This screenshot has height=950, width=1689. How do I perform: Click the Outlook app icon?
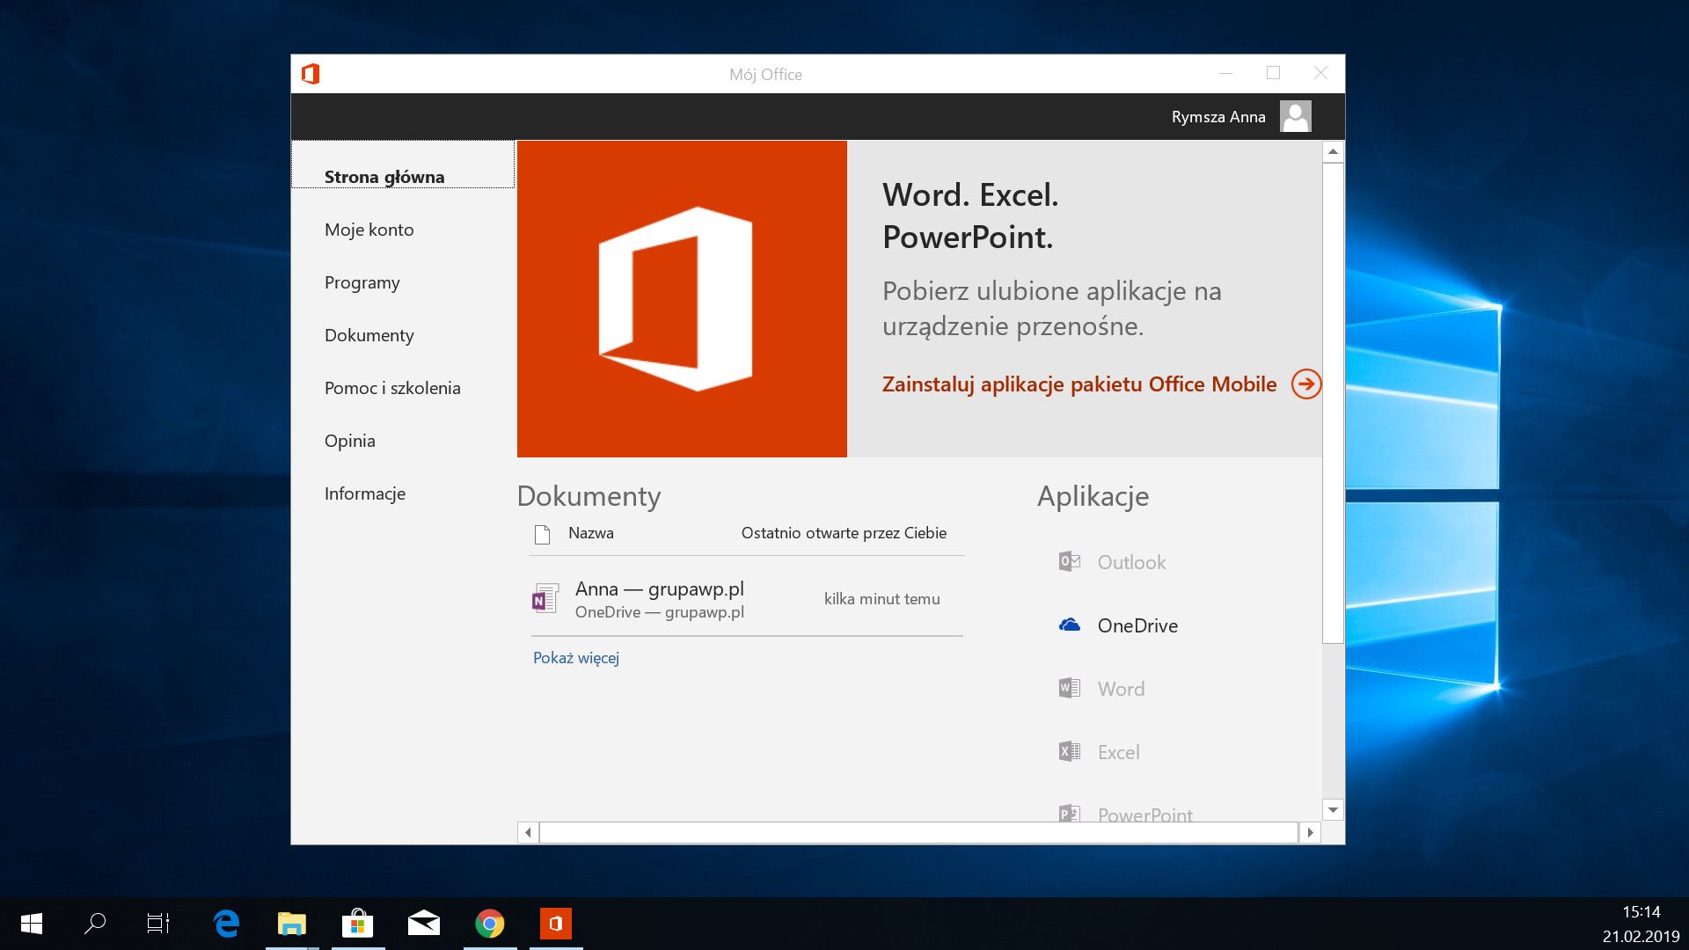(x=1070, y=561)
